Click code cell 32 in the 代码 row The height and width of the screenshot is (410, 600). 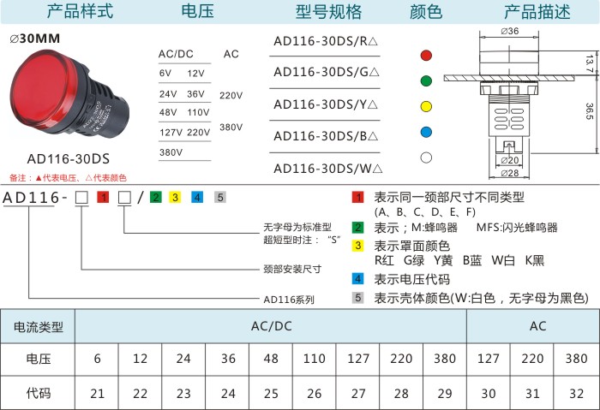point(576,394)
